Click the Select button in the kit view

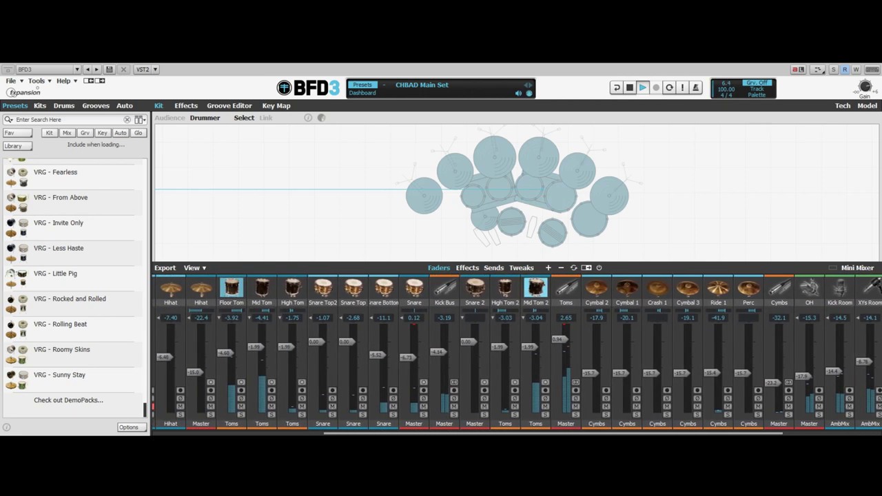coord(244,118)
